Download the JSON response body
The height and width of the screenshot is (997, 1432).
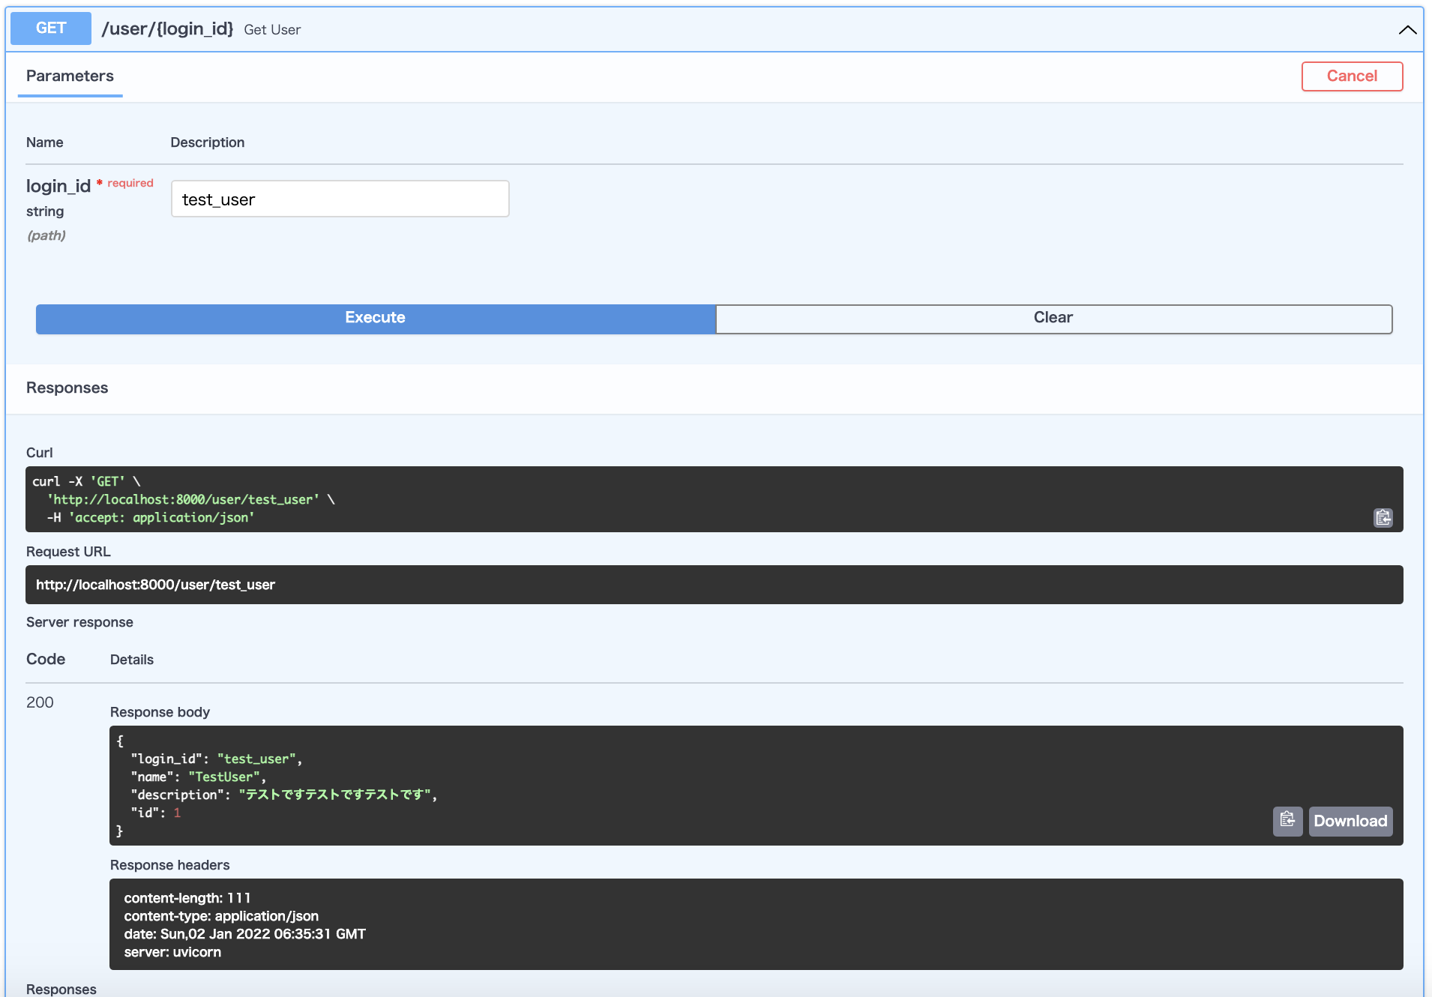[x=1350, y=821]
